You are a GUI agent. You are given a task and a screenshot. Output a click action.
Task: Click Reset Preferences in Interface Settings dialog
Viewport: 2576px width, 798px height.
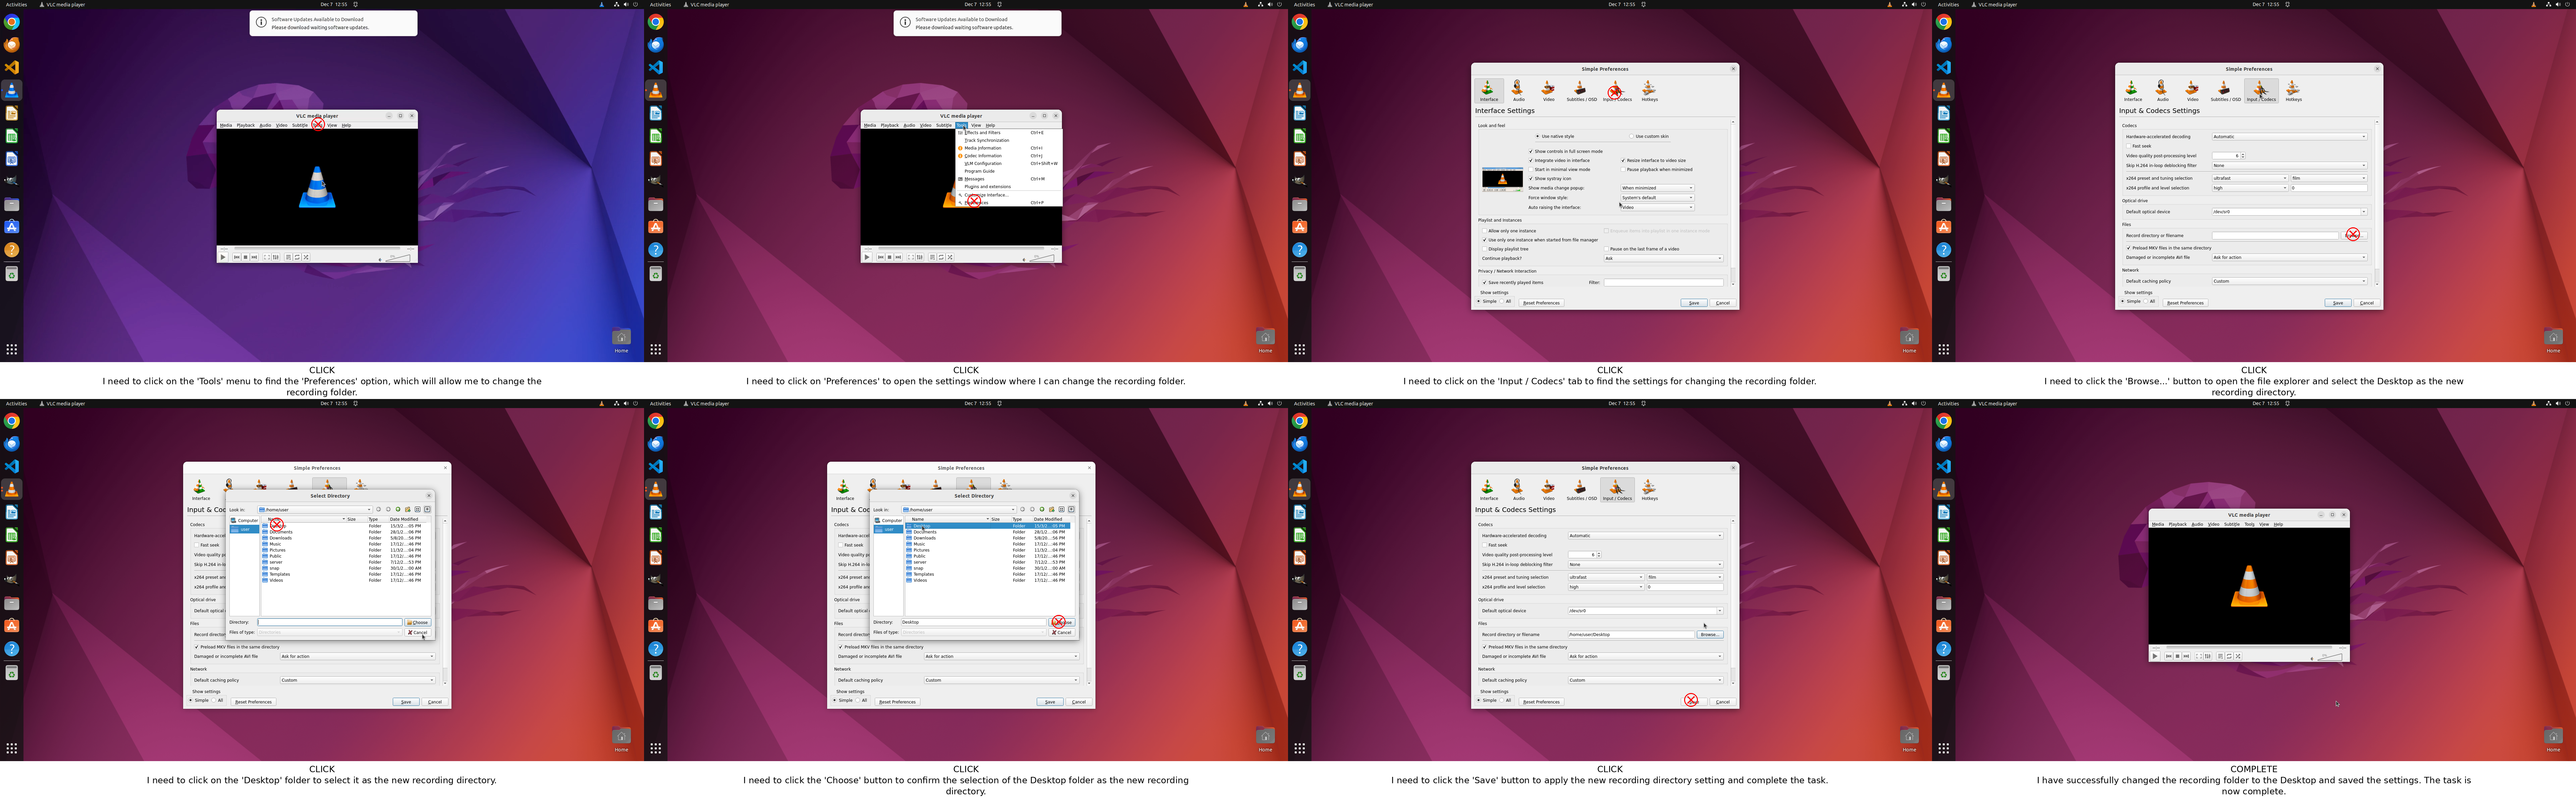pos(1541,303)
